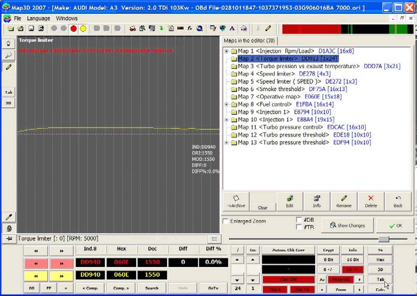The height and width of the screenshot is (296, 417).
Task: Click the Search button
Action: pos(152,288)
